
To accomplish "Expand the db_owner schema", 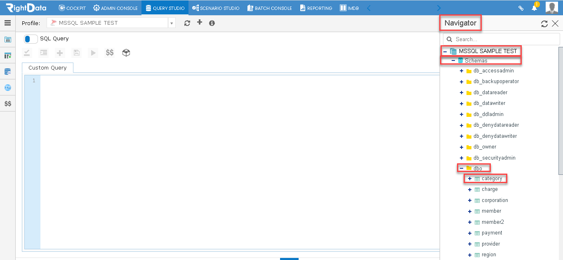I will (462, 147).
